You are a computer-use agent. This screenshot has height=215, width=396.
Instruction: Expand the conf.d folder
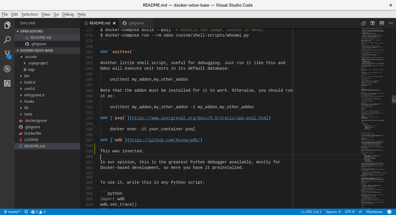(47, 89)
